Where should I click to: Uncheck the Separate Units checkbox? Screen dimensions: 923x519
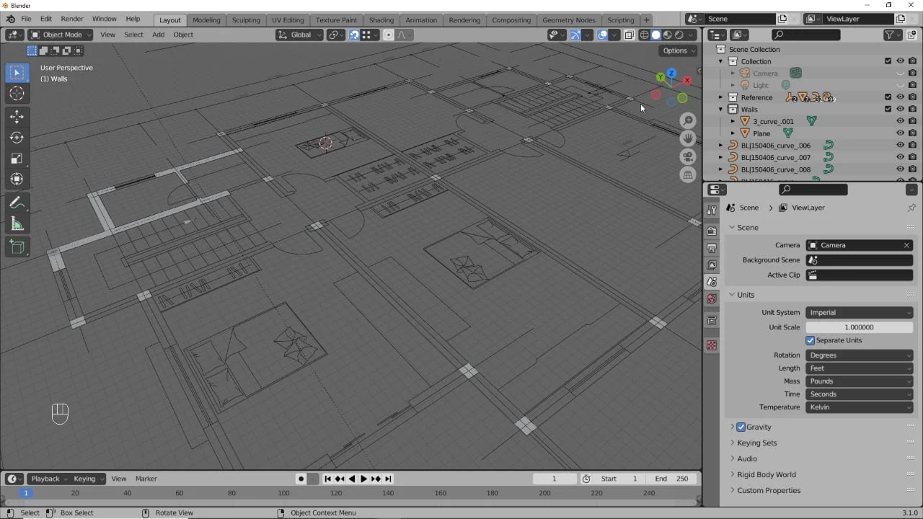tap(811, 340)
